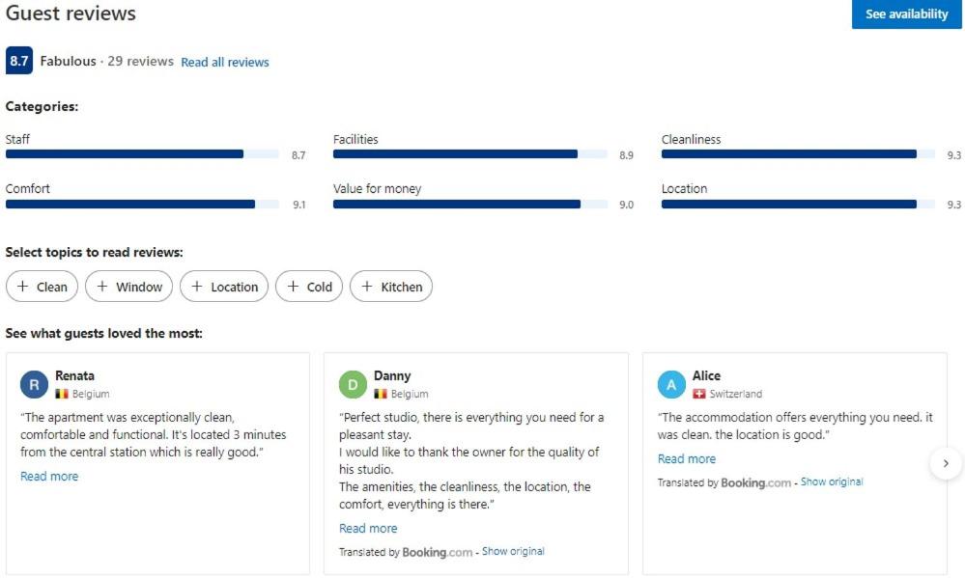The width and height of the screenshot is (965, 578).
Task: Toggle the Clean topic filter
Action: 42,287
